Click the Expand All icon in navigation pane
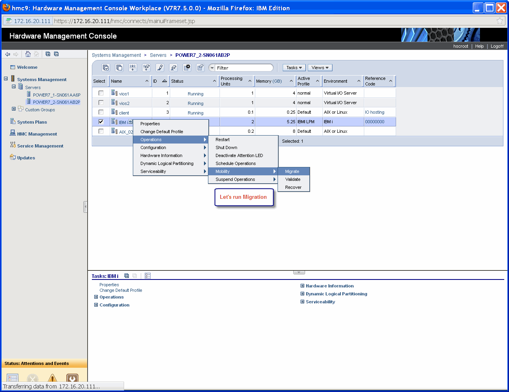509x392 pixels. tap(48, 54)
